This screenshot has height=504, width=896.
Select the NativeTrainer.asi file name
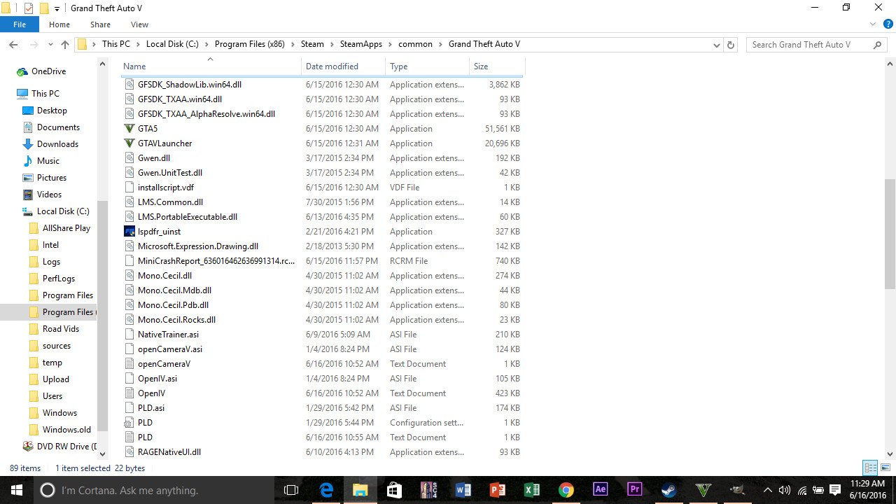[x=168, y=335]
